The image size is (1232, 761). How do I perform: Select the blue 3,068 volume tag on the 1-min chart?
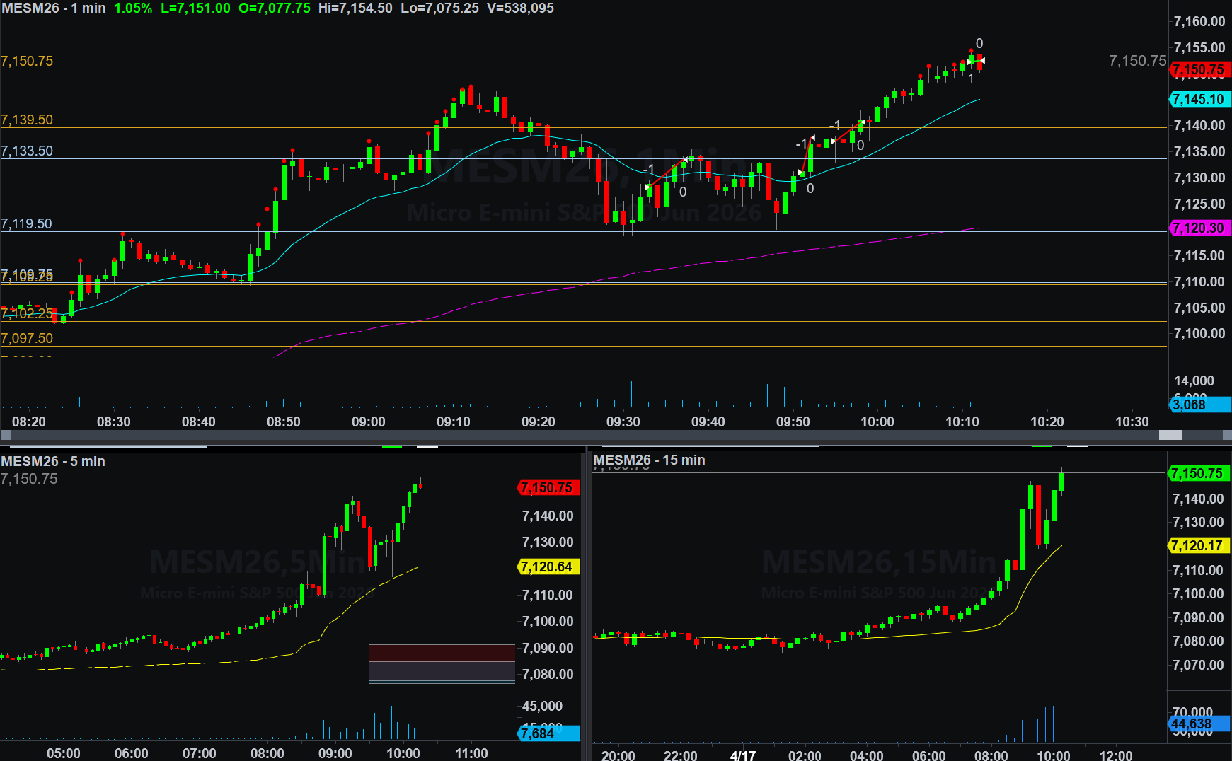pyautogui.click(x=1200, y=405)
